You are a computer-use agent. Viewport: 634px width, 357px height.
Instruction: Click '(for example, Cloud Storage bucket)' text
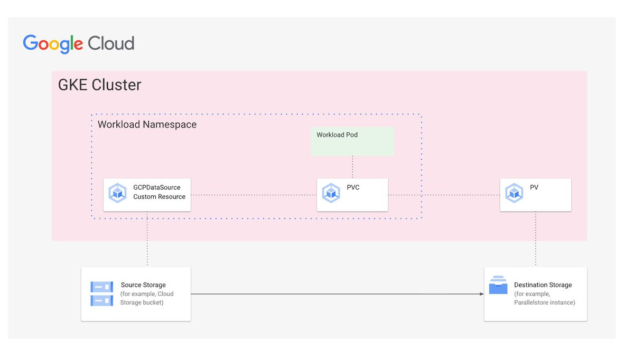click(147, 298)
